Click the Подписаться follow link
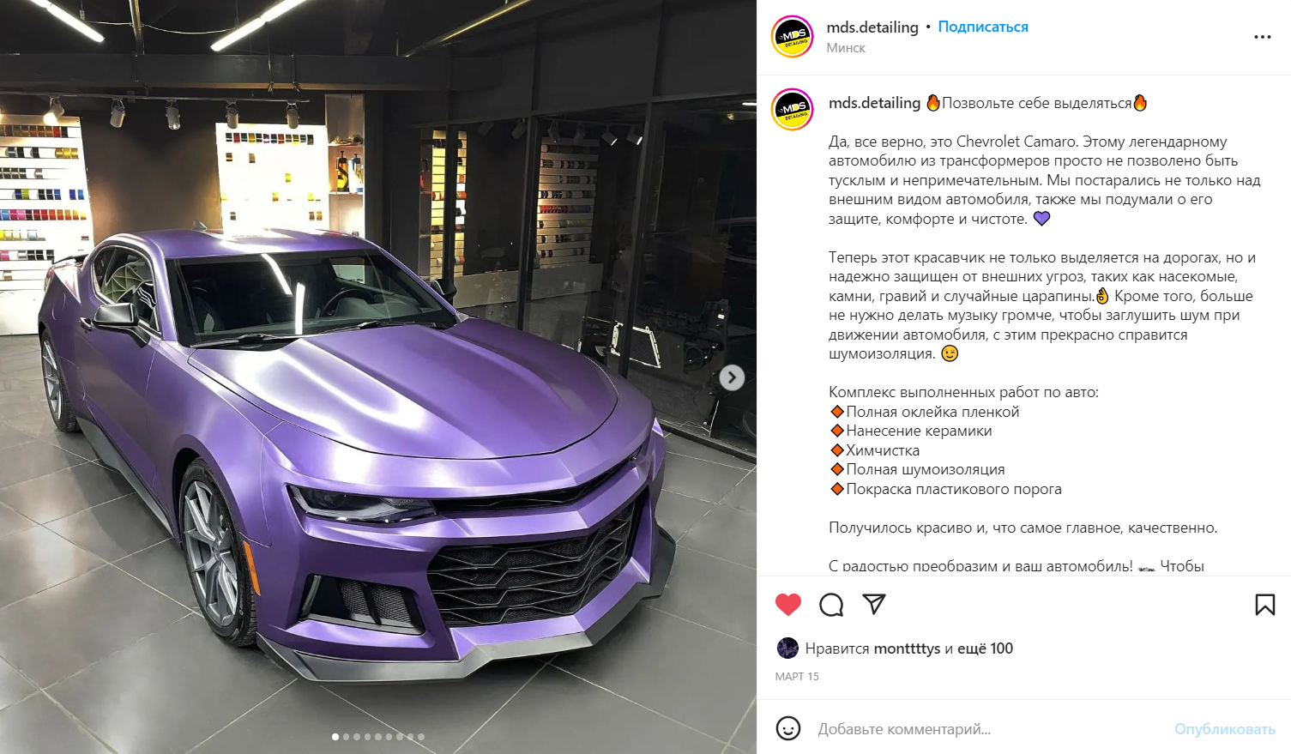Image resolution: width=1291 pixels, height=754 pixels. (x=983, y=27)
